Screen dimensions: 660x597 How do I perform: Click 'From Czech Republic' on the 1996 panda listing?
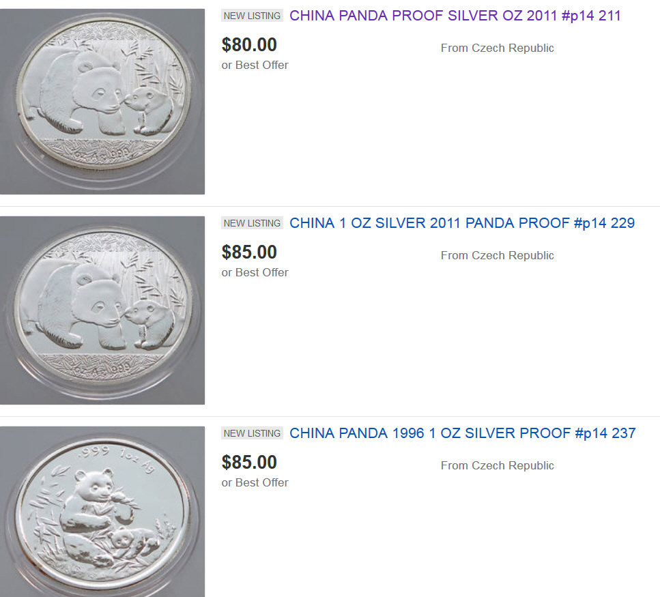tap(497, 465)
